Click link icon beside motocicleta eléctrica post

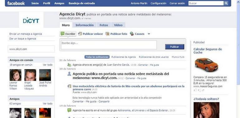(x=69, y=86)
